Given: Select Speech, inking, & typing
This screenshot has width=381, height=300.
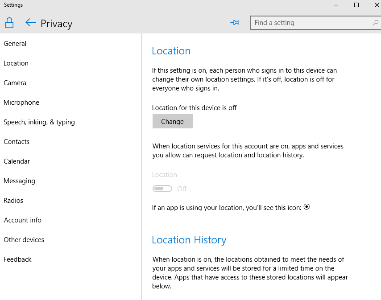Looking at the screenshot, I should 39,122.
